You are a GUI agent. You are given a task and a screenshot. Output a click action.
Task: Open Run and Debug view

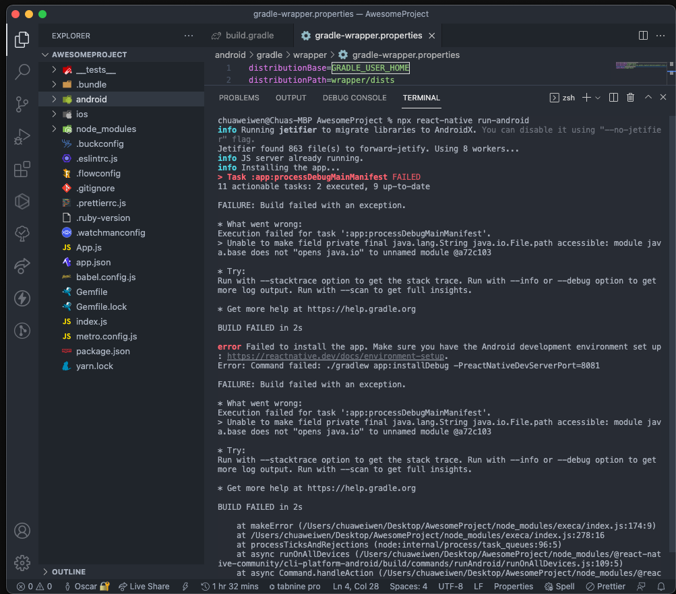click(x=22, y=137)
